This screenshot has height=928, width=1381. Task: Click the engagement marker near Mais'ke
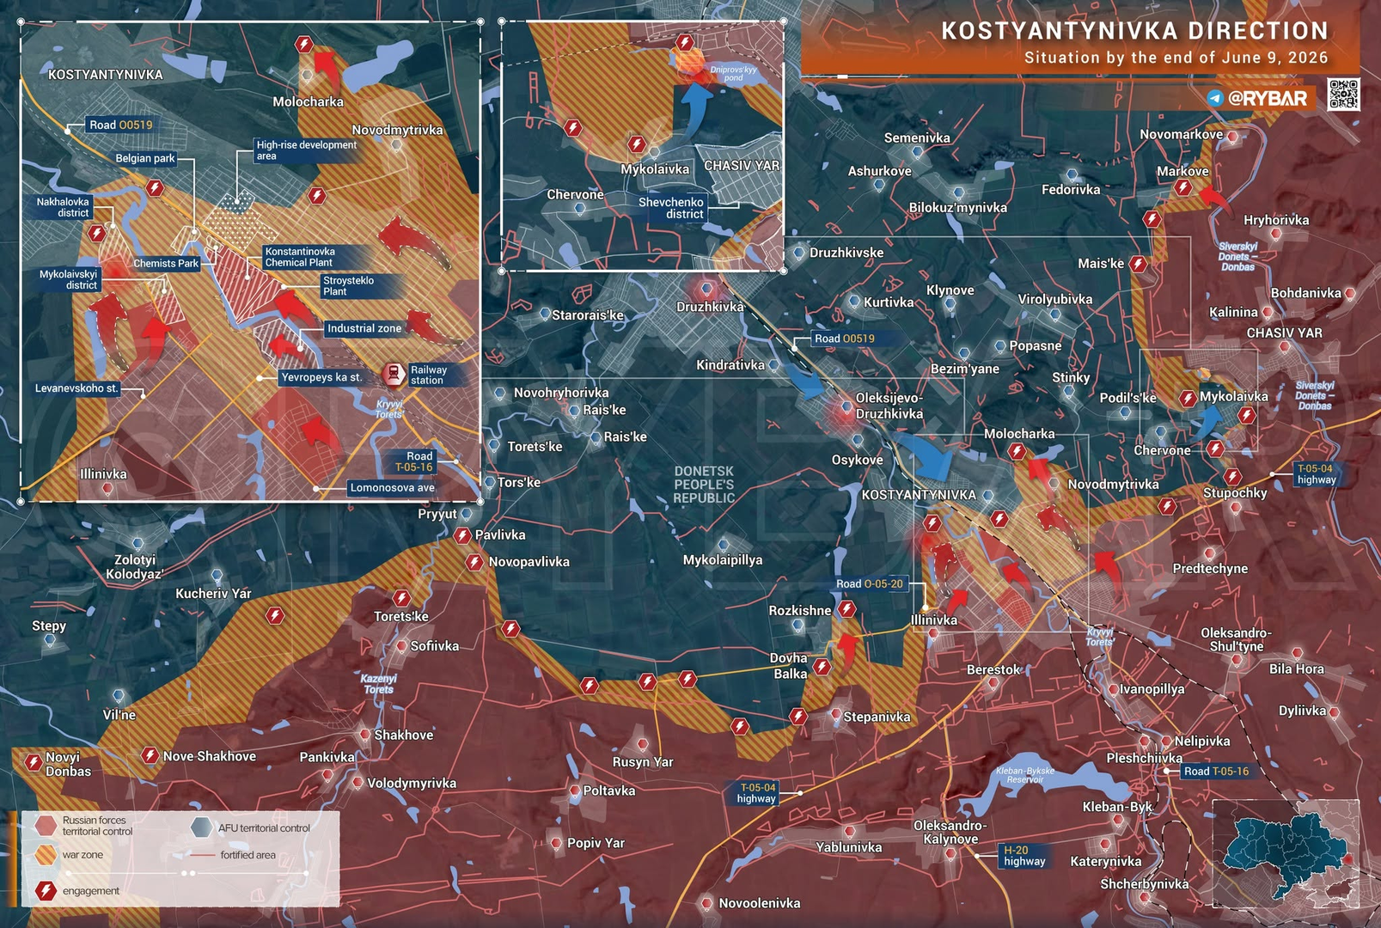[x=1139, y=264]
